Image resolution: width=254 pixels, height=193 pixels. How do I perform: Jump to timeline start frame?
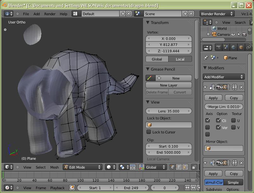pos(187,188)
